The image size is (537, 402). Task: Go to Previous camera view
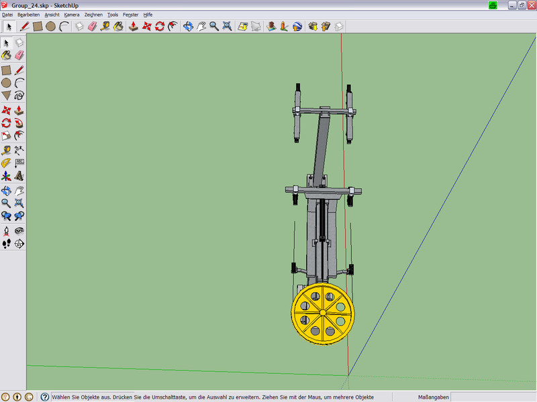(6, 216)
